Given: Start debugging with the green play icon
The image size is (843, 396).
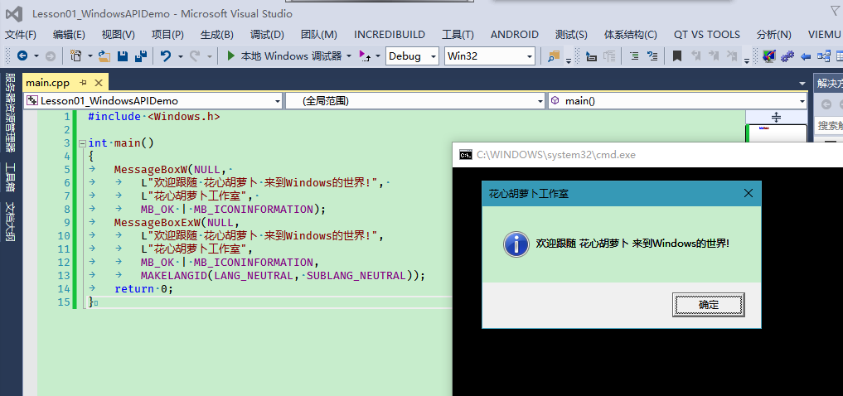Looking at the screenshot, I should pyautogui.click(x=231, y=56).
